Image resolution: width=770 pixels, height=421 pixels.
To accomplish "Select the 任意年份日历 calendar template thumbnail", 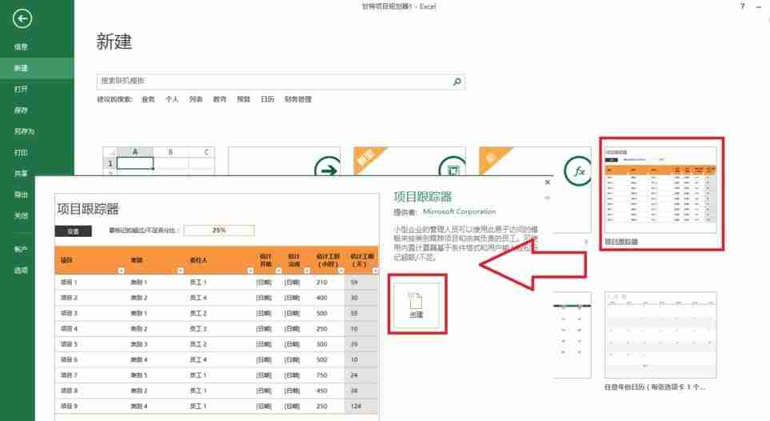I will 660,335.
